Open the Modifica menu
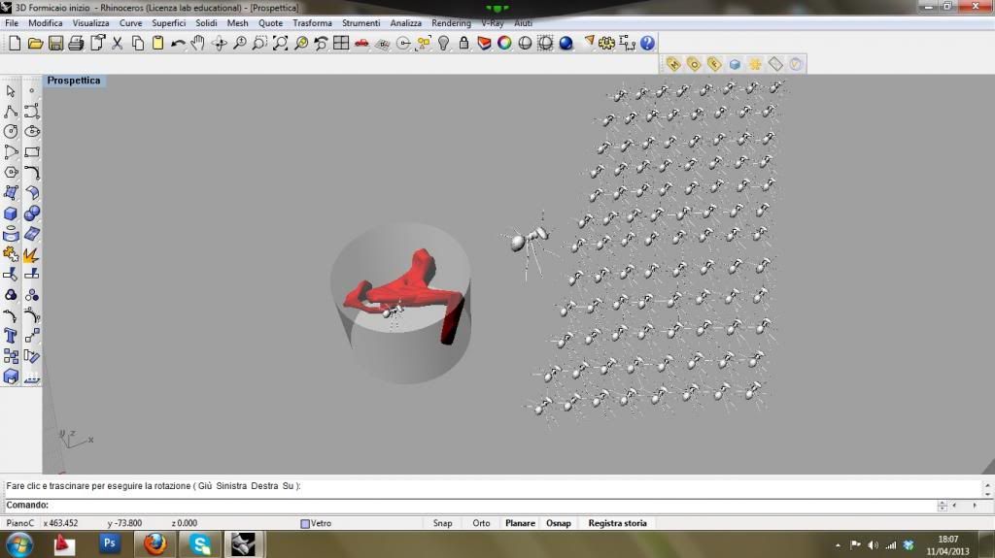This screenshot has height=558, width=995. pyautogui.click(x=45, y=23)
